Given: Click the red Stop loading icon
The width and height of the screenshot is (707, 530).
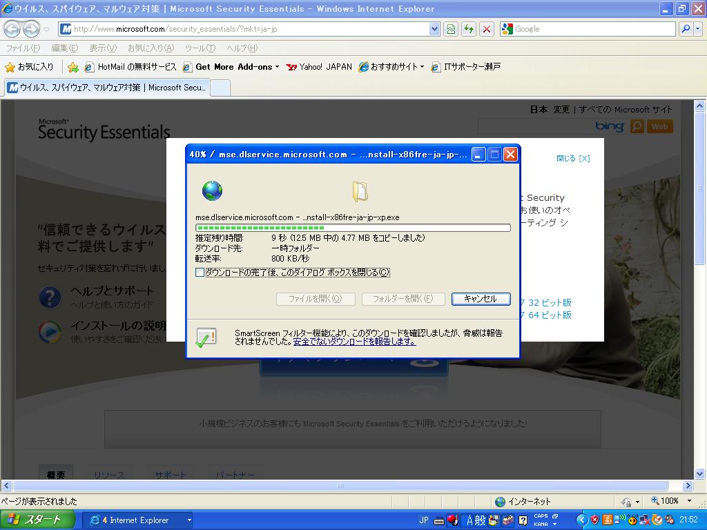Looking at the screenshot, I should pyautogui.click(x=487, y=29).
